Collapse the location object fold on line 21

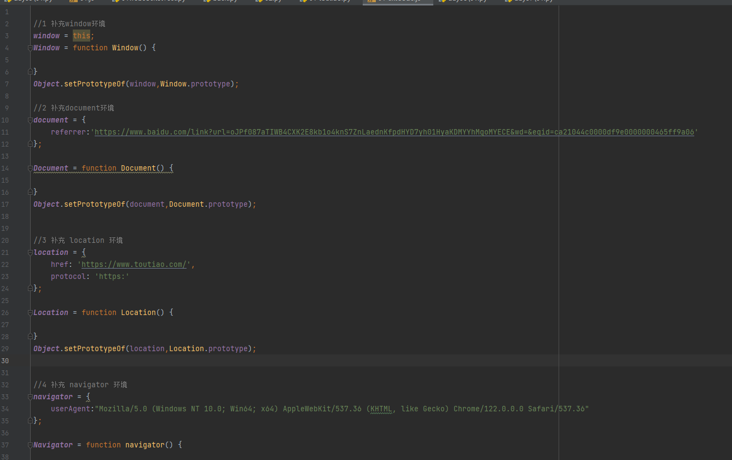[31, 253]
